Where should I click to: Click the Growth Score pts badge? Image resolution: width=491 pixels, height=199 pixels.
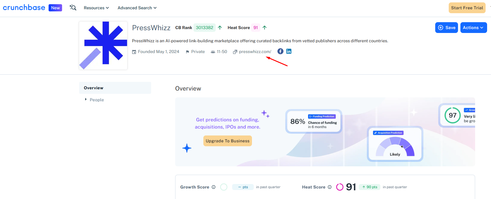click(243, 187)
